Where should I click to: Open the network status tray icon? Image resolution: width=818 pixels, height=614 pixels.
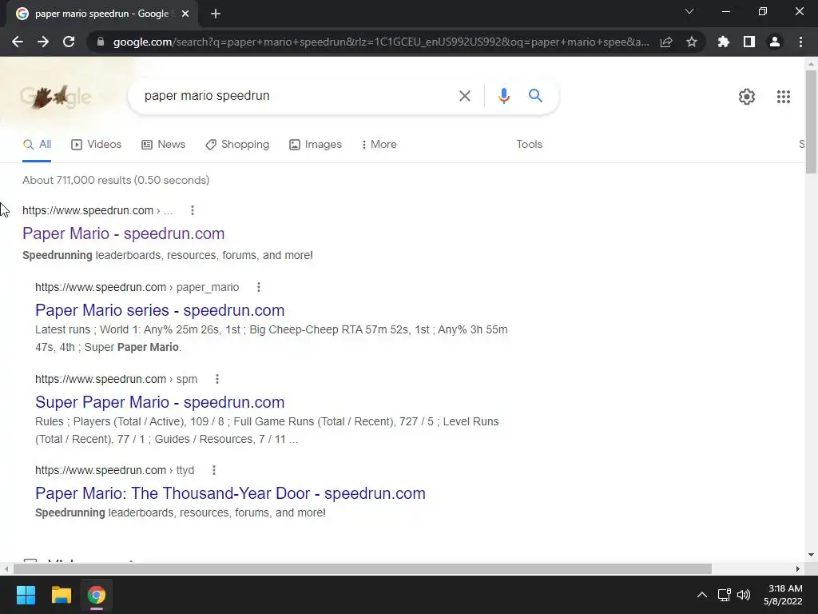pyautogui.click(x=724, y=595)
